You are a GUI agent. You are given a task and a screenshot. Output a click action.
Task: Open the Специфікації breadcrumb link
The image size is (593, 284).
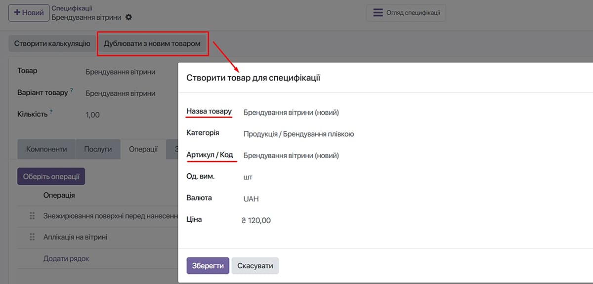(x=72, y=8)
